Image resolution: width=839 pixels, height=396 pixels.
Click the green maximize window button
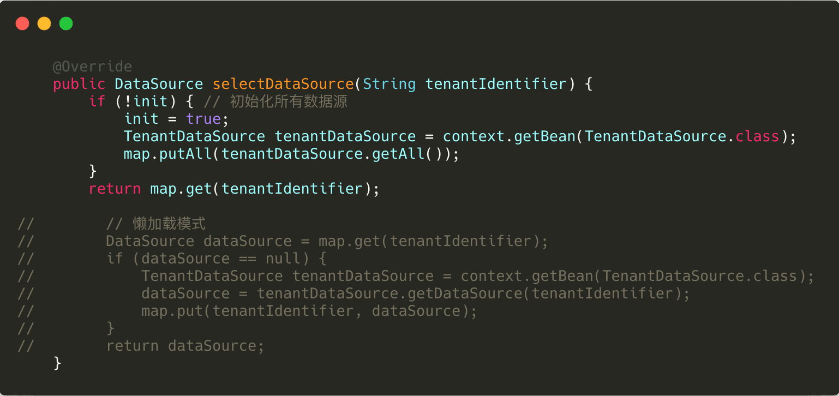[66, 24]
